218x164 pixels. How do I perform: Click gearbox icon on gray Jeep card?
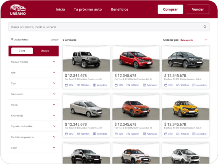(x=94, y=85)
